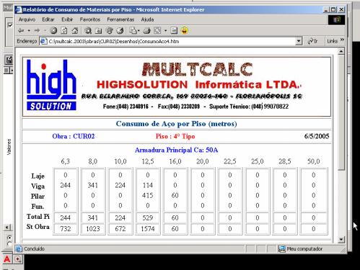Screen dimensions: 360x270
Task: Click the Concluído status text
Action: [x=34, y=249]
